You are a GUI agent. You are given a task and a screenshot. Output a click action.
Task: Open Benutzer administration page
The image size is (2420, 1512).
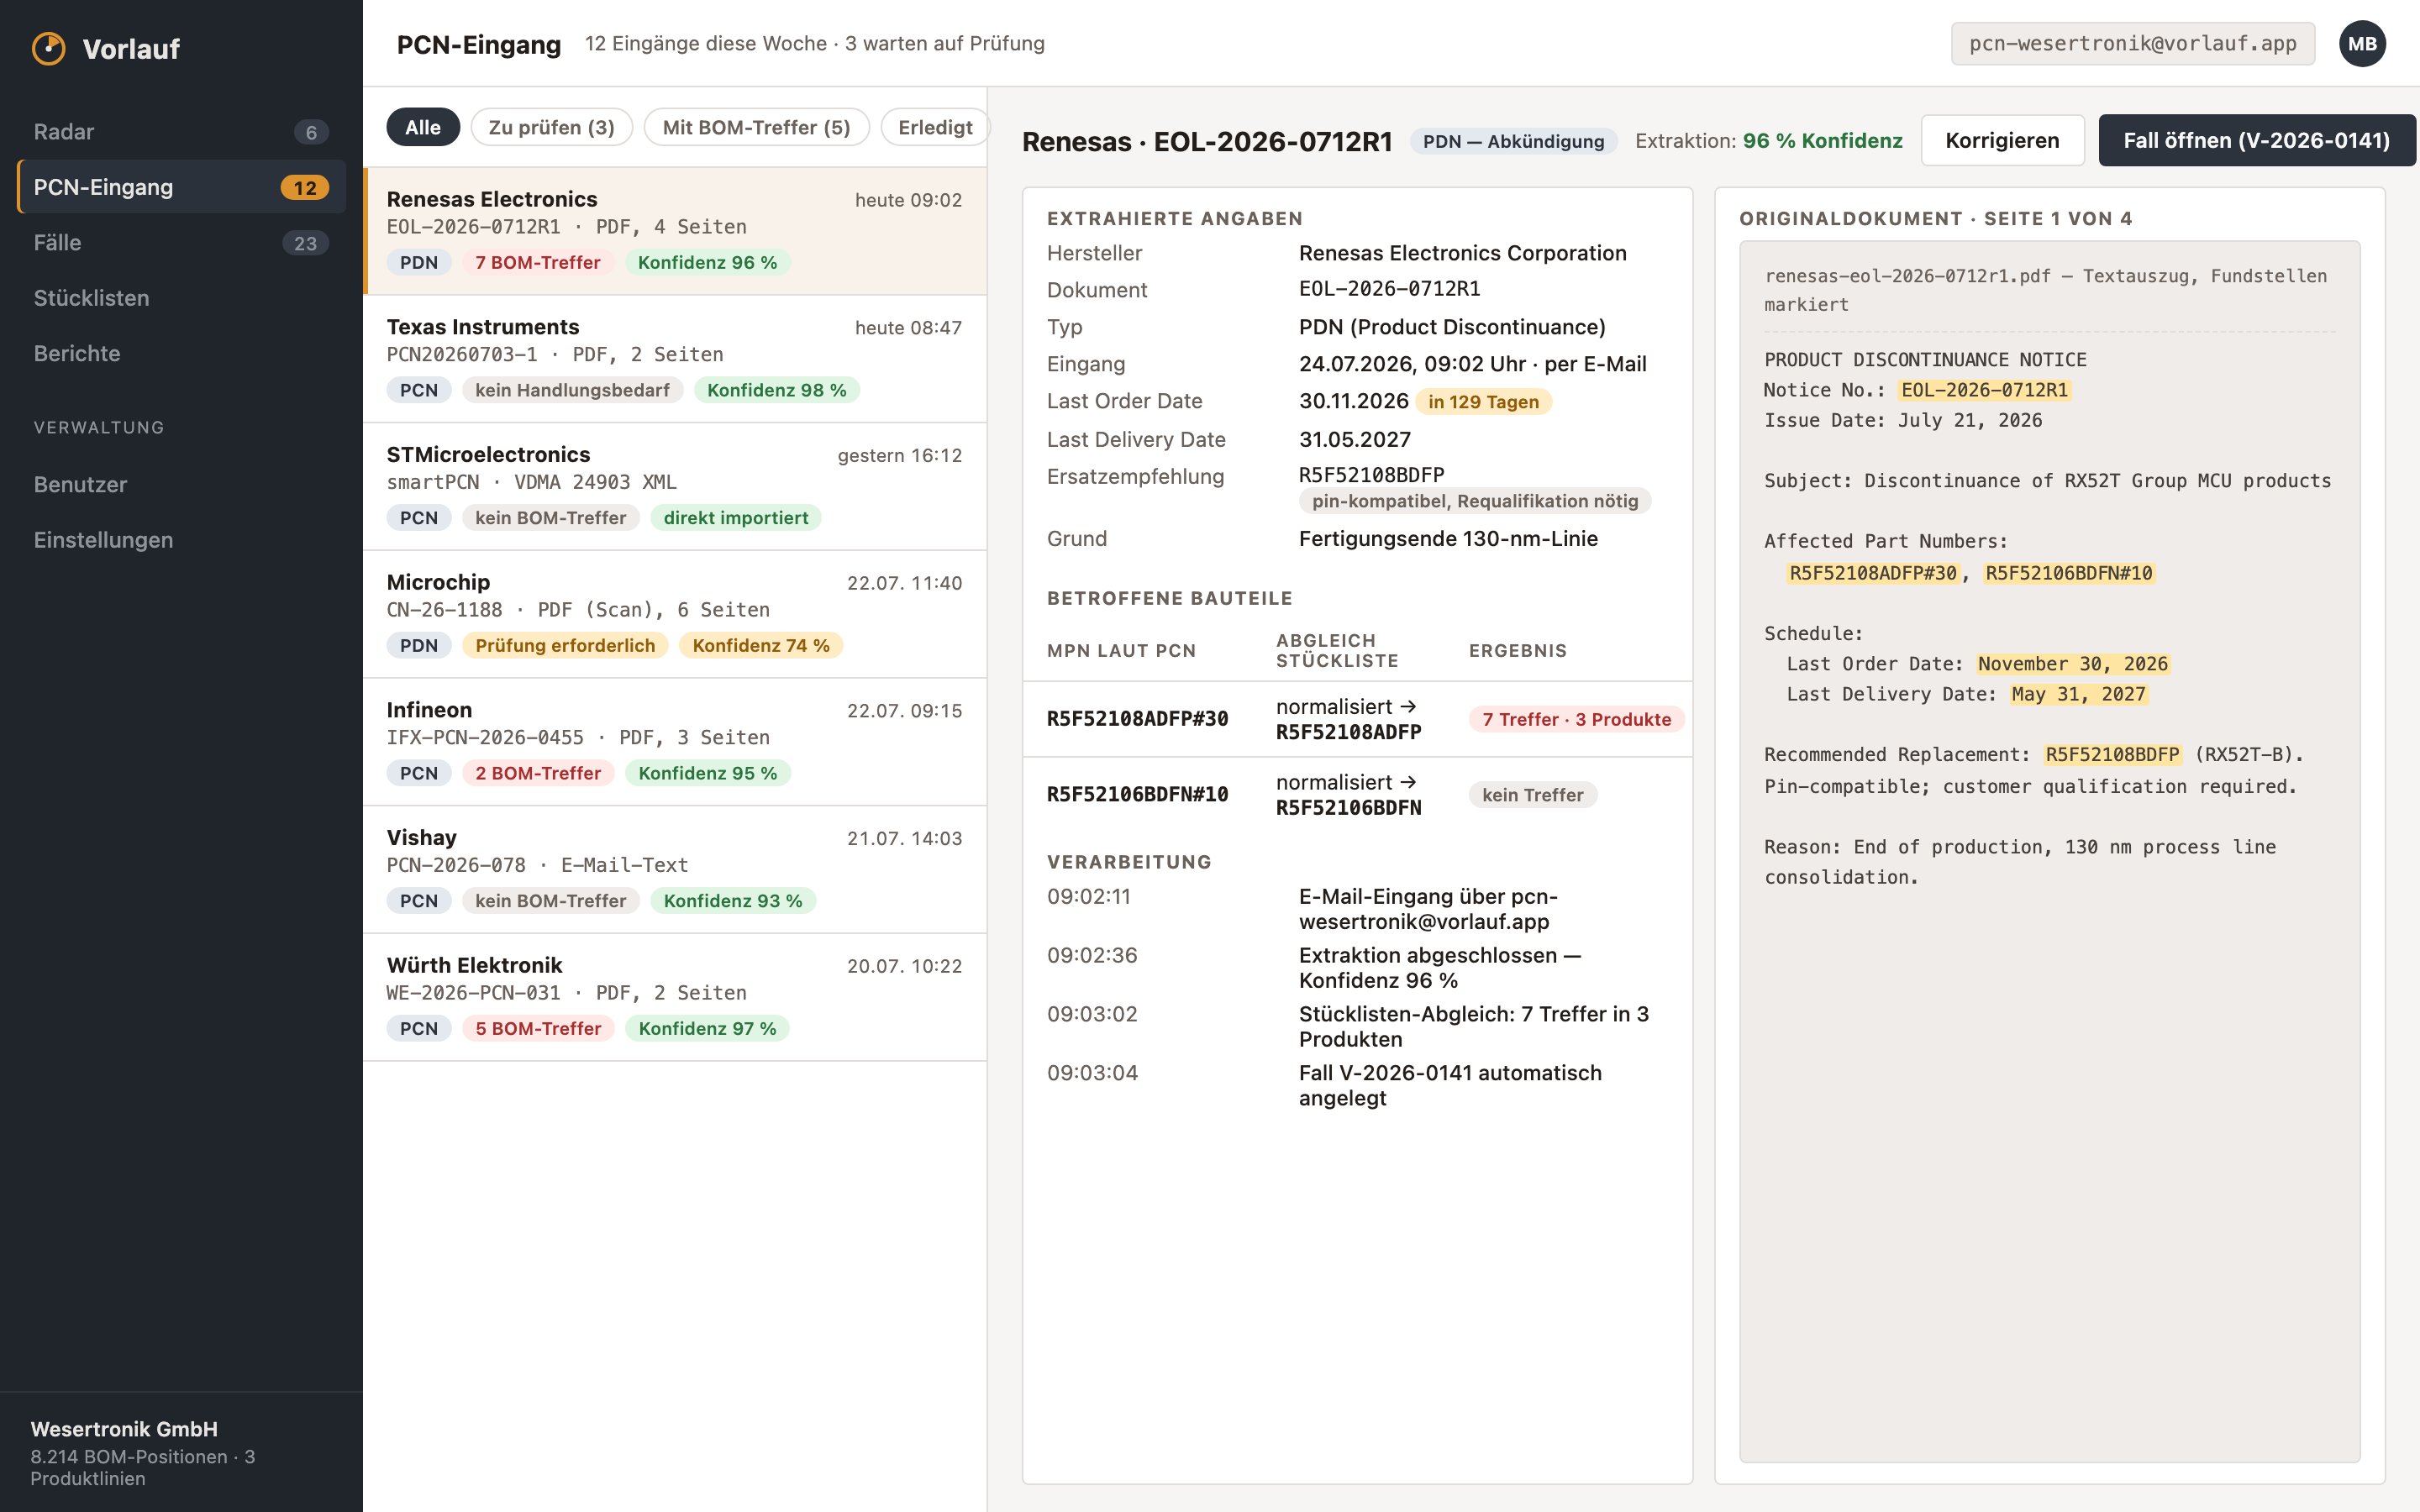(x=181, y=484)
